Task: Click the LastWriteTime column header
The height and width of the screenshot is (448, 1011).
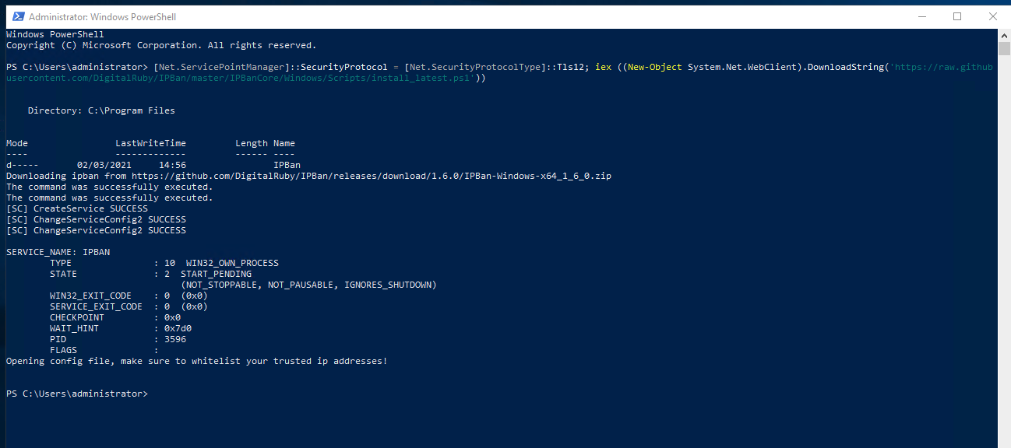Action: point(150,144)
